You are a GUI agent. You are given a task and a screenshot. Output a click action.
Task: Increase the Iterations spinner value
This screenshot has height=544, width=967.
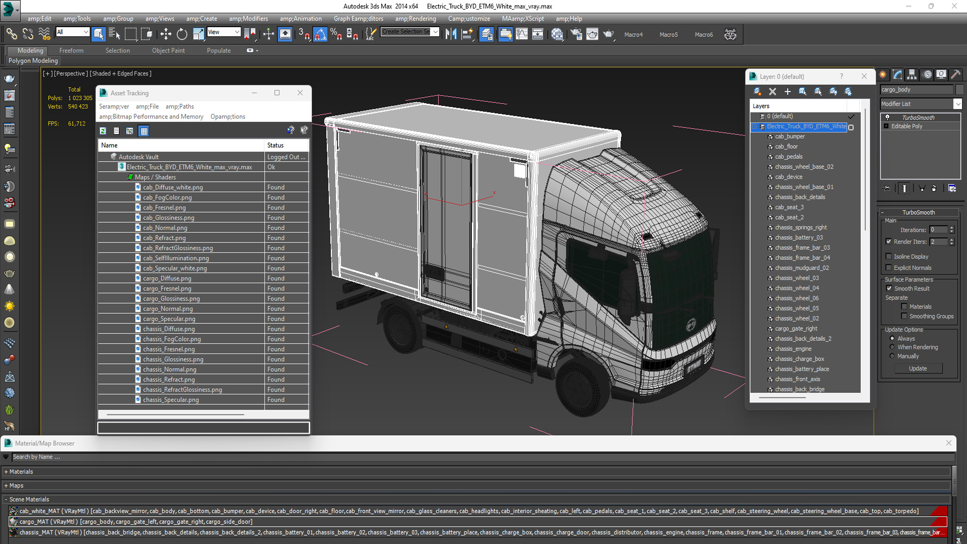[951, 228]
